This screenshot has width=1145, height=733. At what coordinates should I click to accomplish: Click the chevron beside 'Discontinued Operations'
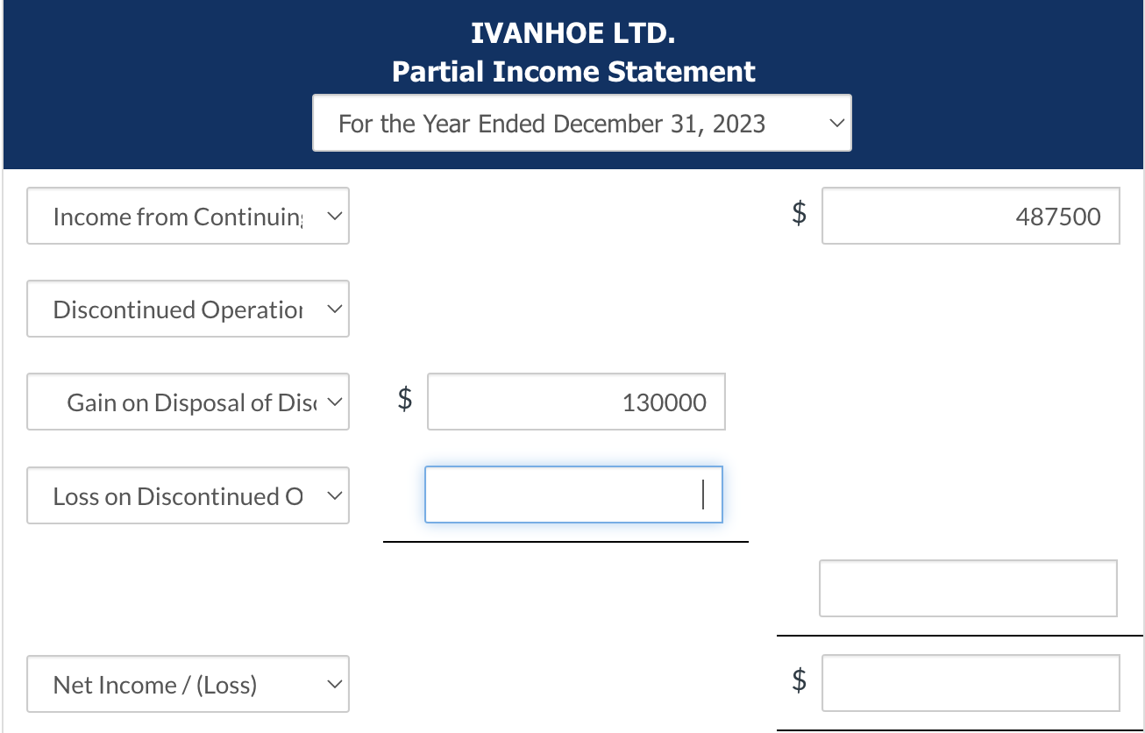point(333,309)
